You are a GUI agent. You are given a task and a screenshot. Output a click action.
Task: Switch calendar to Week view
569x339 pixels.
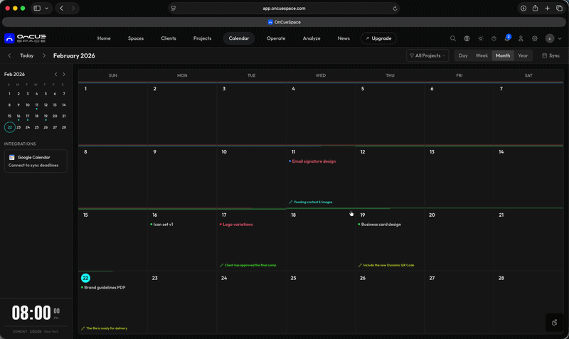[482, 55]
